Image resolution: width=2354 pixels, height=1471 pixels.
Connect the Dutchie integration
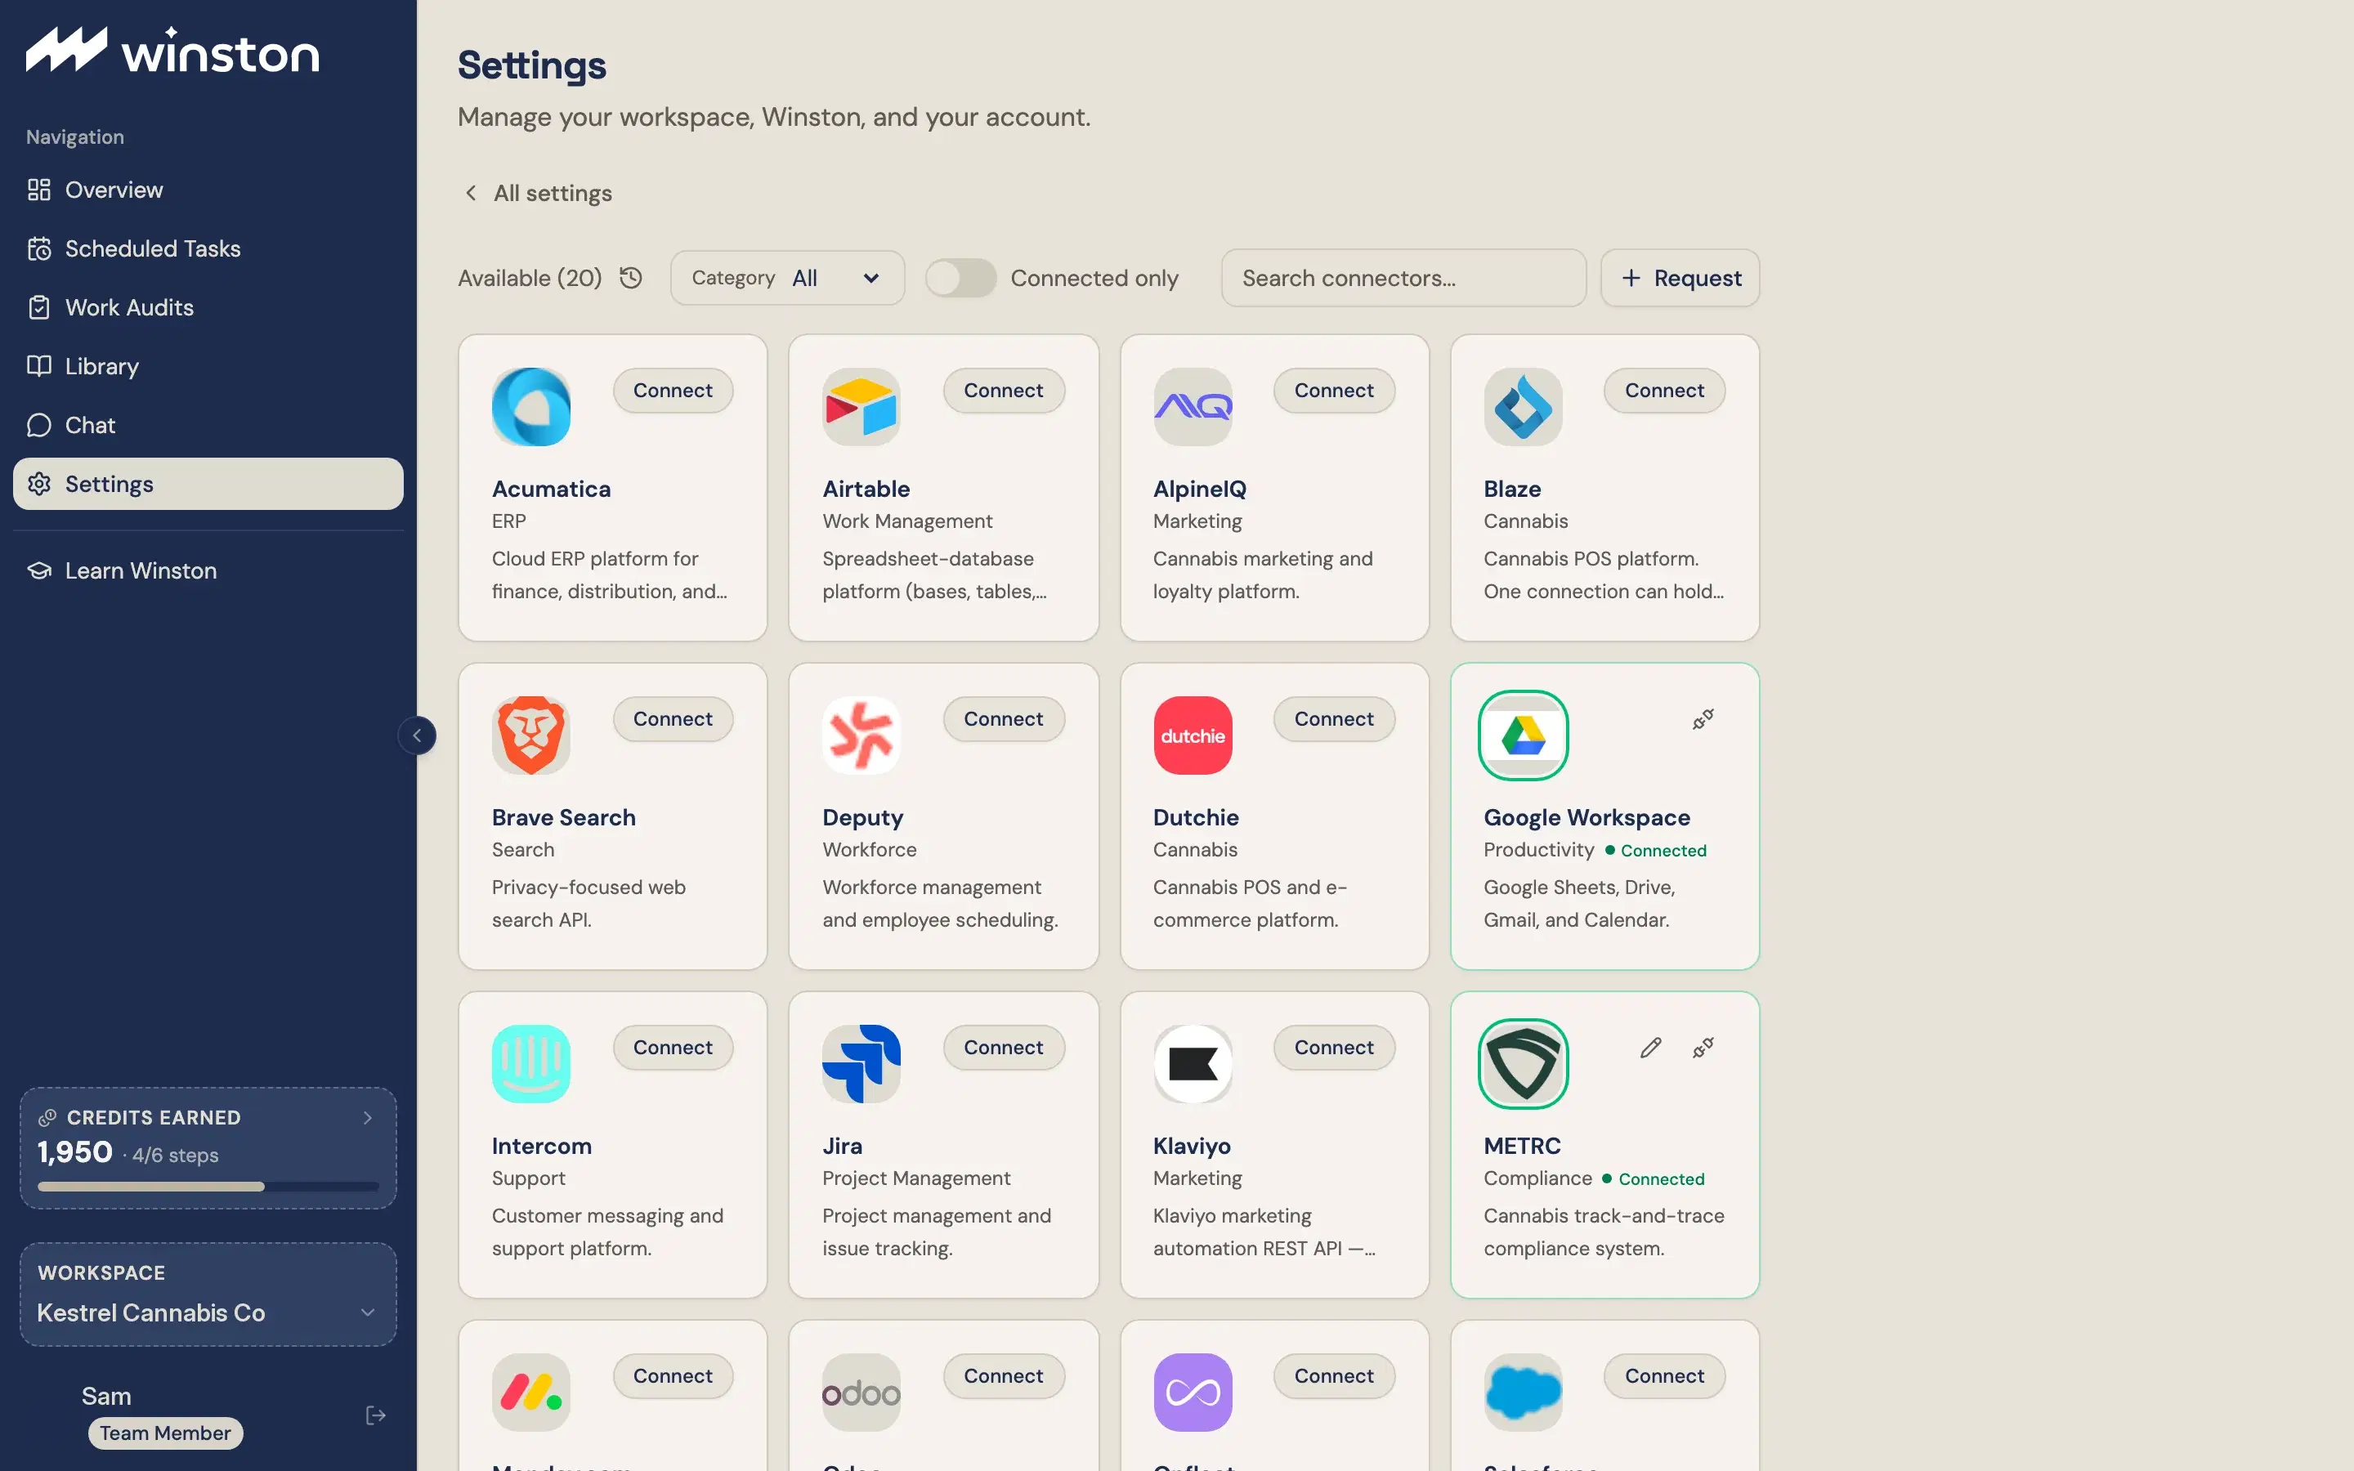click(1334, 719)
